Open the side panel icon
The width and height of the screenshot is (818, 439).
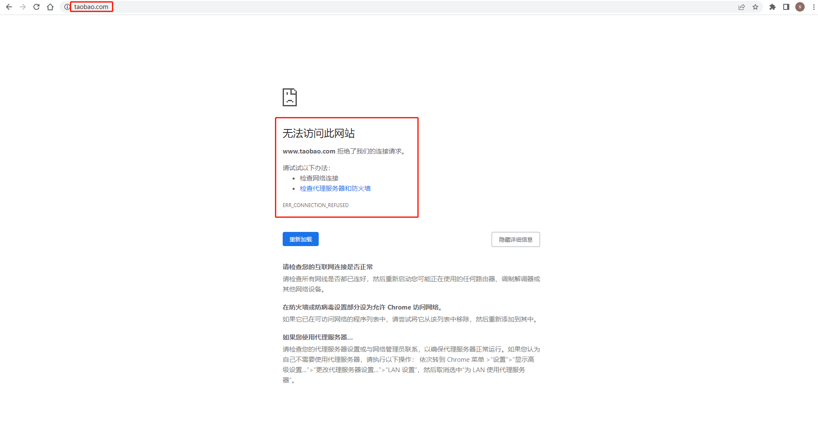tap(786, 7)
